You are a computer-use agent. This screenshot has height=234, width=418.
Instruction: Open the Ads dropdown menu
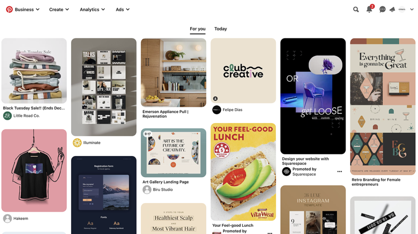tap(122, 9)
